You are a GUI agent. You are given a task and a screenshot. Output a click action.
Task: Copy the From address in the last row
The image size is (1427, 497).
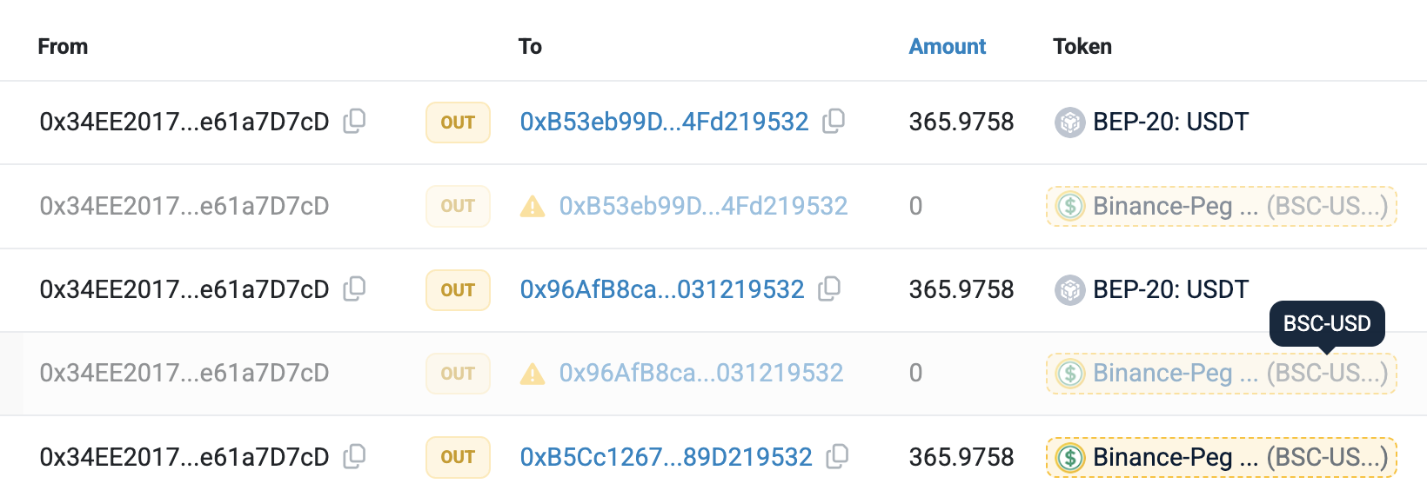click(354, 457)
